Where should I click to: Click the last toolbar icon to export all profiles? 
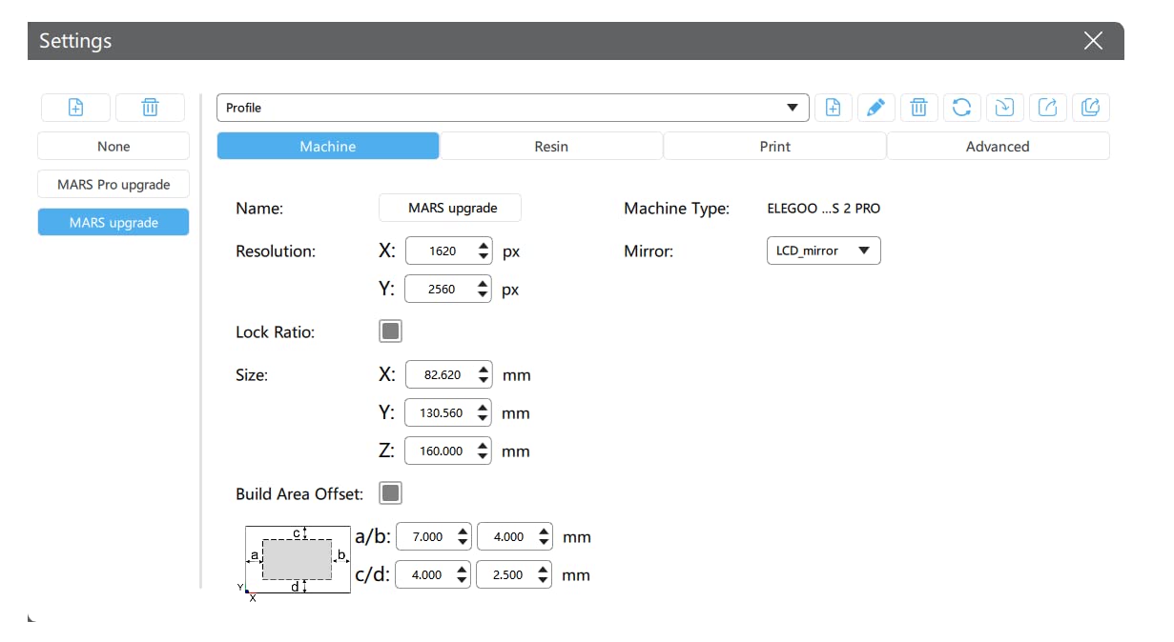pos(1090,108)
